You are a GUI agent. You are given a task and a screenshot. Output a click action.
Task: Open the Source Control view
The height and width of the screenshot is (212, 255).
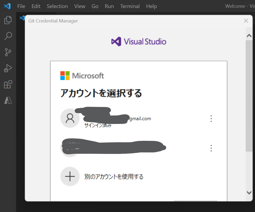[x=8, y=52]
